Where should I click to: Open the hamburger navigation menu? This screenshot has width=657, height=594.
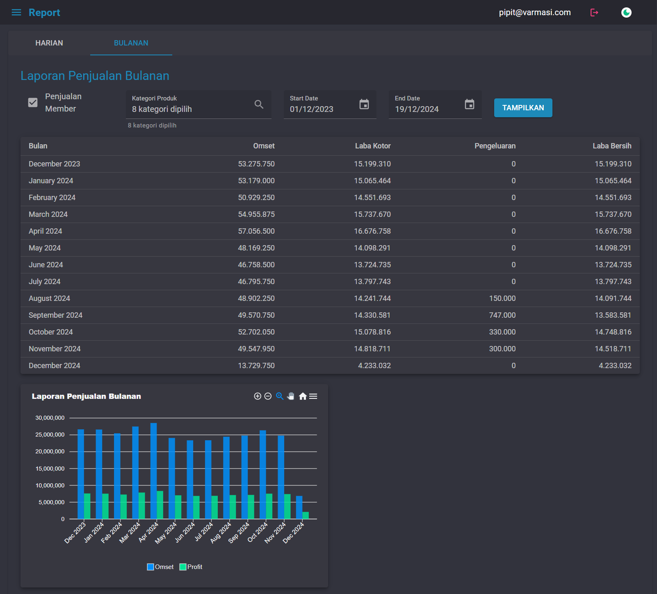(x=16, y=12)
